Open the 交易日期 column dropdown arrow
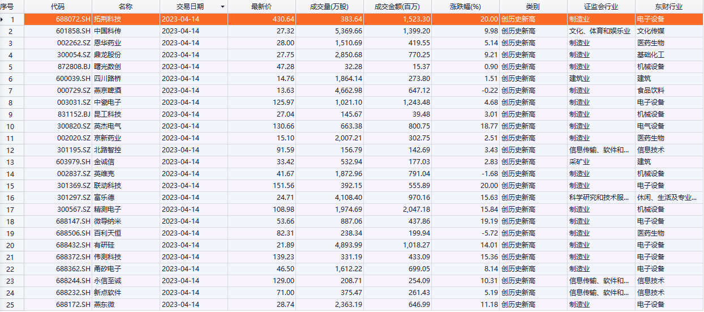This screenshot has height=312, width=704. tap(222, 7)
